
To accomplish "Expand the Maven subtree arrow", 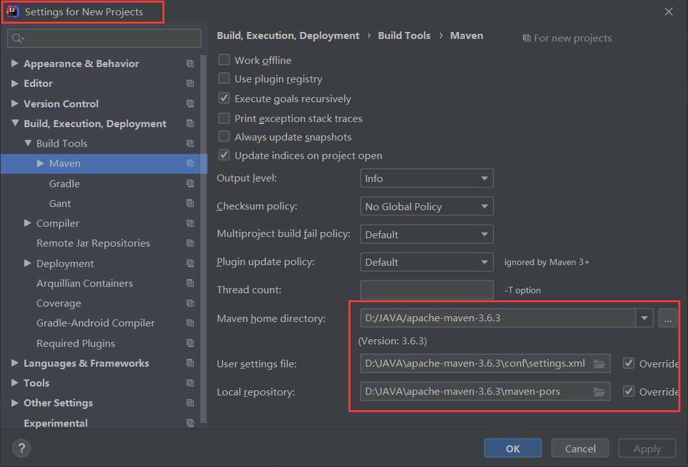I will 40,163.
